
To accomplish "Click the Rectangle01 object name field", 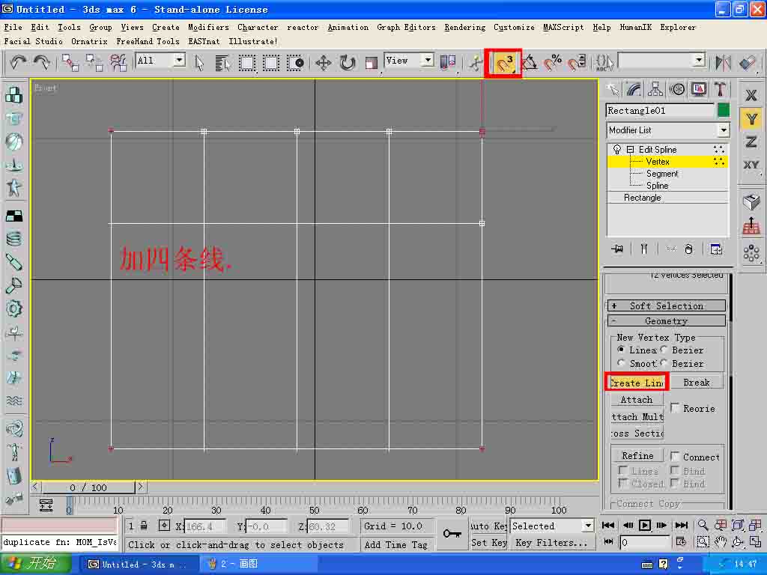I will (x=660, y=111).
